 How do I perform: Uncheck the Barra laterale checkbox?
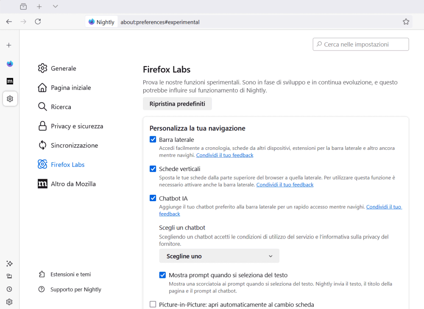153,140
